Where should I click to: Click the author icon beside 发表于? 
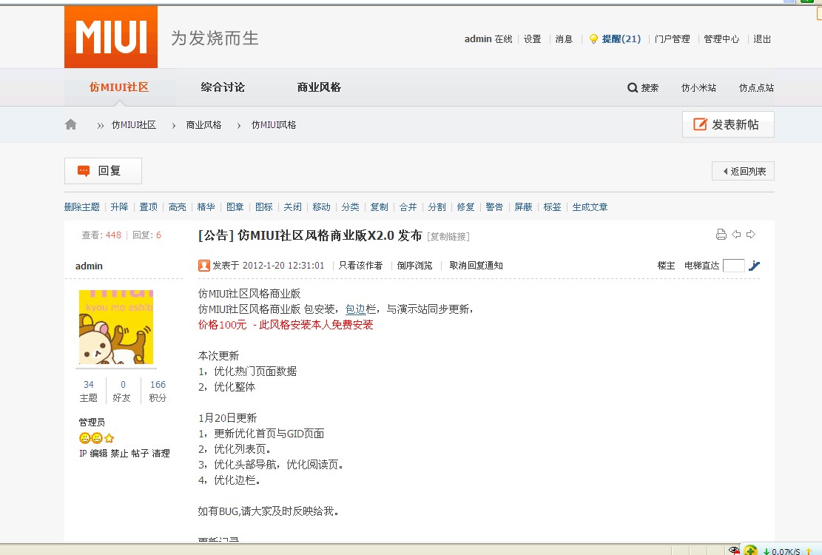point(204,266)
